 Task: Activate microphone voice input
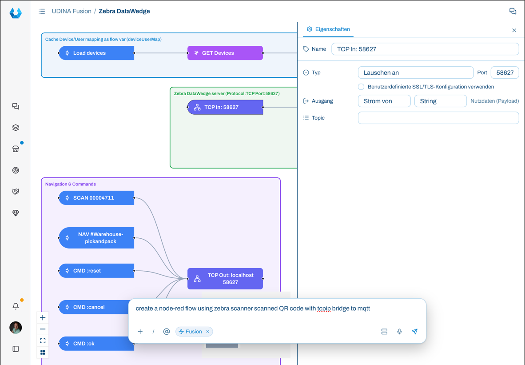click(399, 332)
